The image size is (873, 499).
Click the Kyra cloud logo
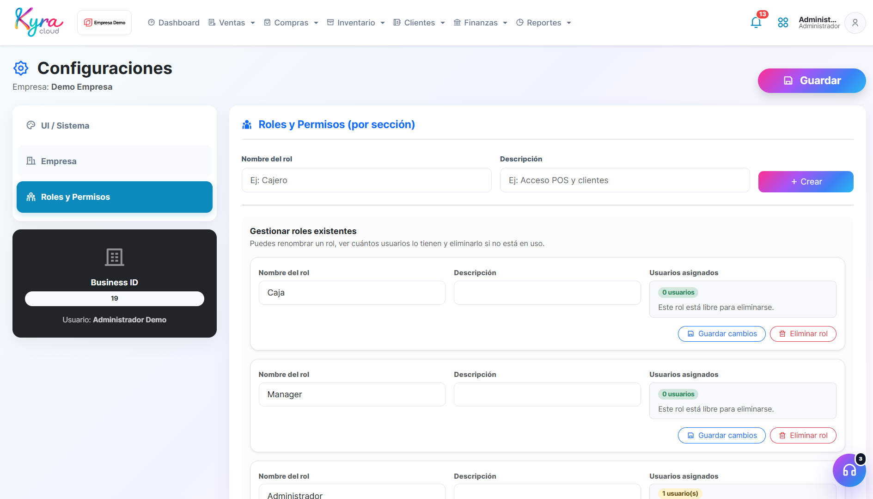click(39, 22)
